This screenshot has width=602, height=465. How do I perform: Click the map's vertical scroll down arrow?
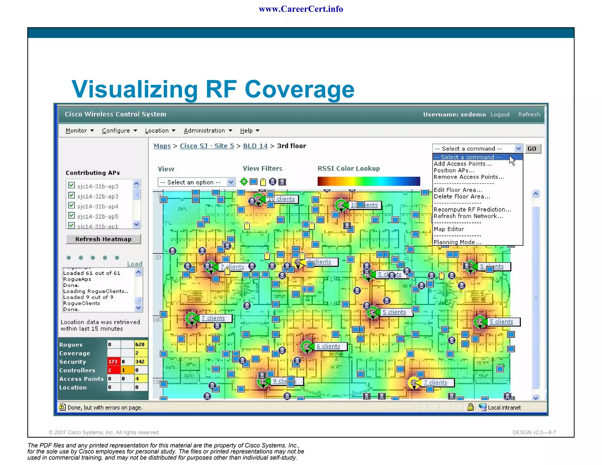[x=536, y=398]
